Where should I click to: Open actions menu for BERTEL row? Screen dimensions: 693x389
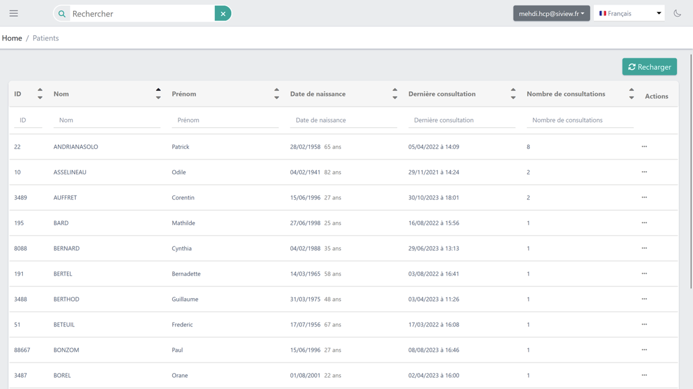[644, 273]
